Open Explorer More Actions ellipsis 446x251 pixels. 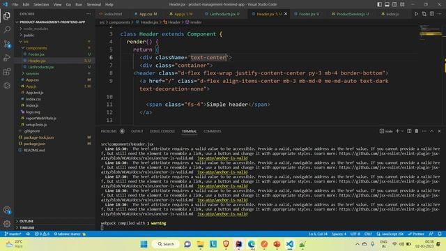click(x=89, y=14)
